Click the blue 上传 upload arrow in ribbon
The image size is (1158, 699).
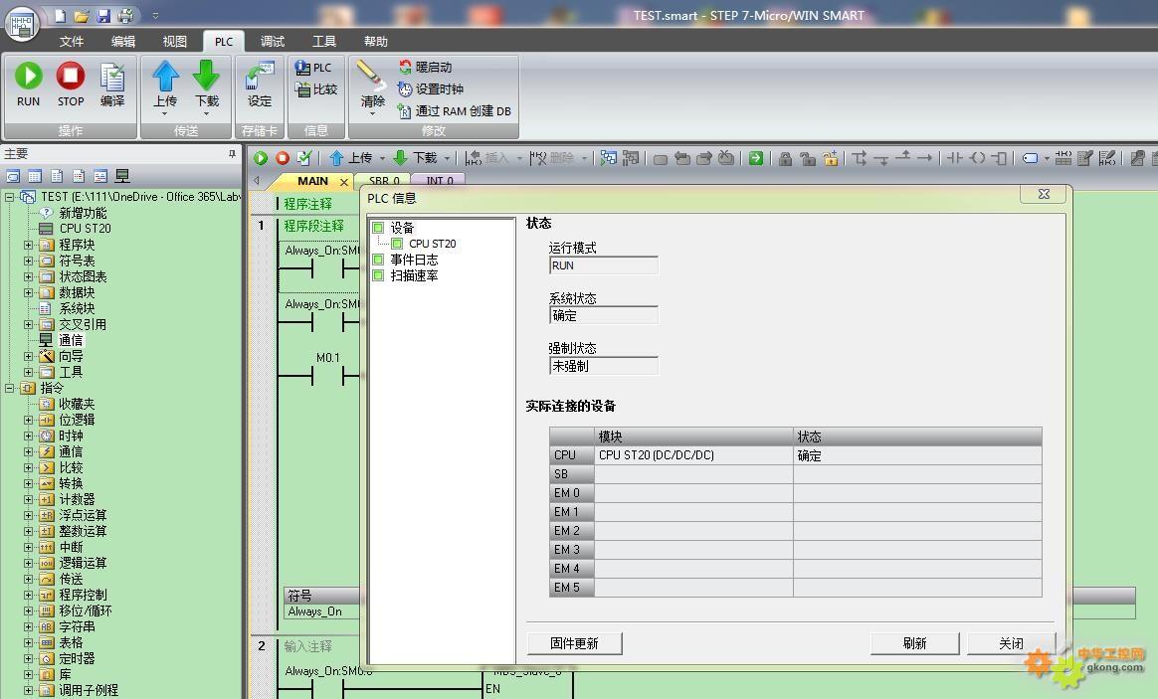click(165, 76)
